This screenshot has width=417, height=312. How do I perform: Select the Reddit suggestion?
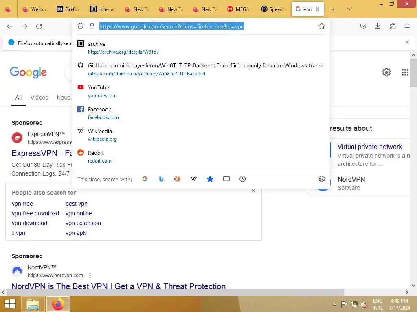click(x=201, y=156)
